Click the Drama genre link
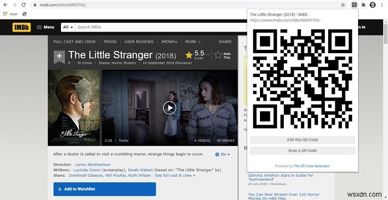This screenshot has height=200, width=388. (104, 63)
